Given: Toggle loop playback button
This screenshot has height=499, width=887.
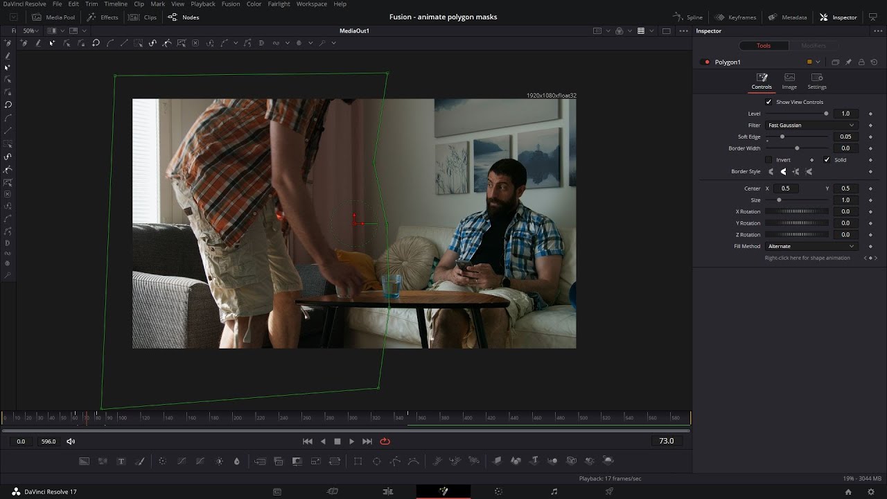Looking at the screenshot, I should coord(385,441).
